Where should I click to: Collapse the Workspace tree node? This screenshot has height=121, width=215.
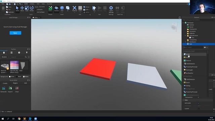[x=183, y=23]
